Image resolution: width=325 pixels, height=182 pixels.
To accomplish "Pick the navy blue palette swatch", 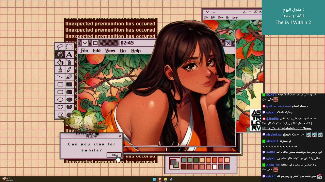I will [227, 167].
